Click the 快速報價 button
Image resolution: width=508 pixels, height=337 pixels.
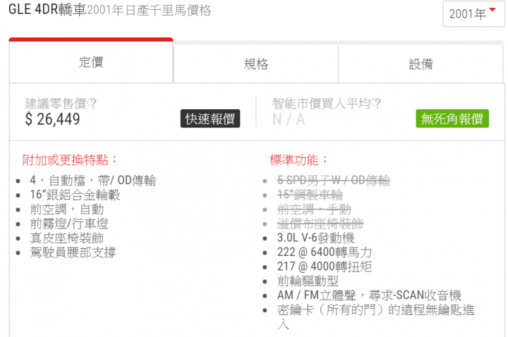pyautogui.click(x=210, y=118)
